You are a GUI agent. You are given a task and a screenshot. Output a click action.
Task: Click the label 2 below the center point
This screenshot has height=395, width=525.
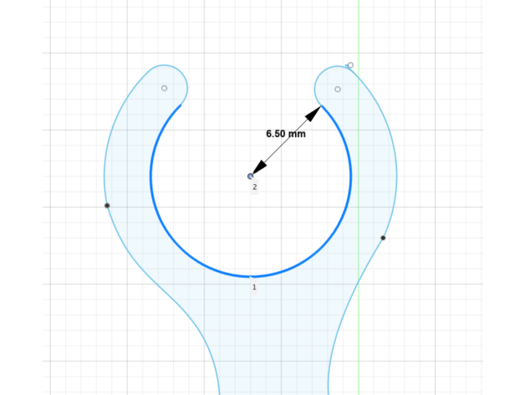coord(255,187)
